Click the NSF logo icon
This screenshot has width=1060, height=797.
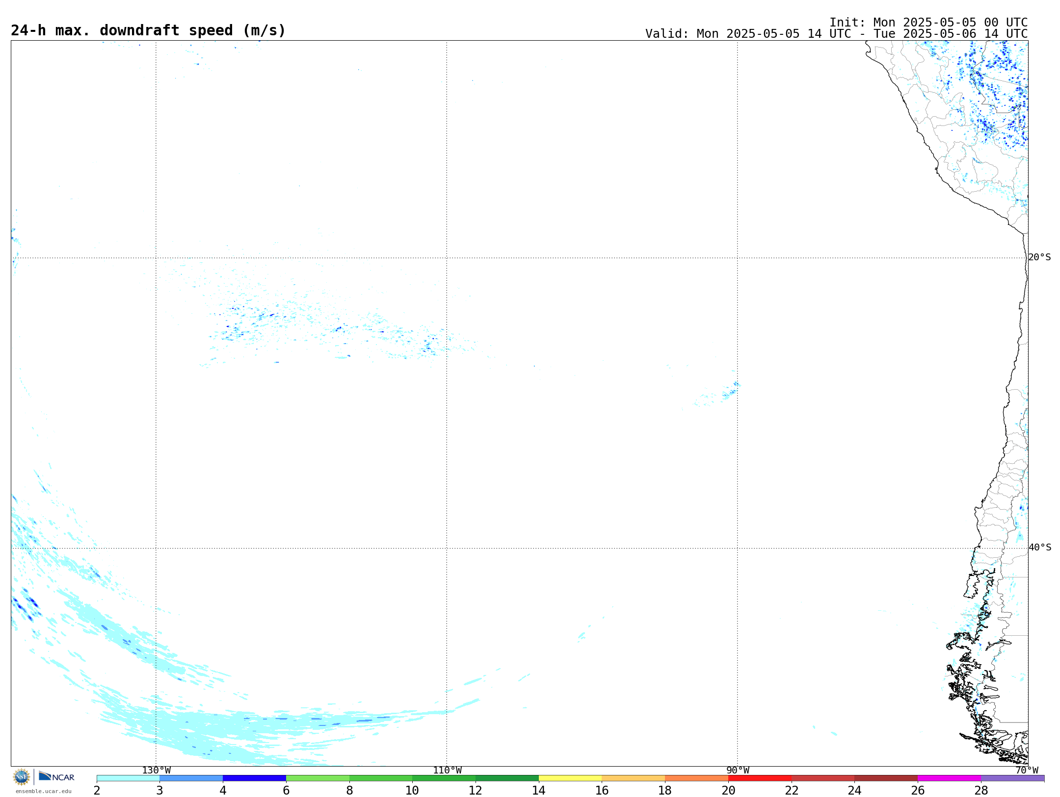pyautogui.click(x=22, y=776)
